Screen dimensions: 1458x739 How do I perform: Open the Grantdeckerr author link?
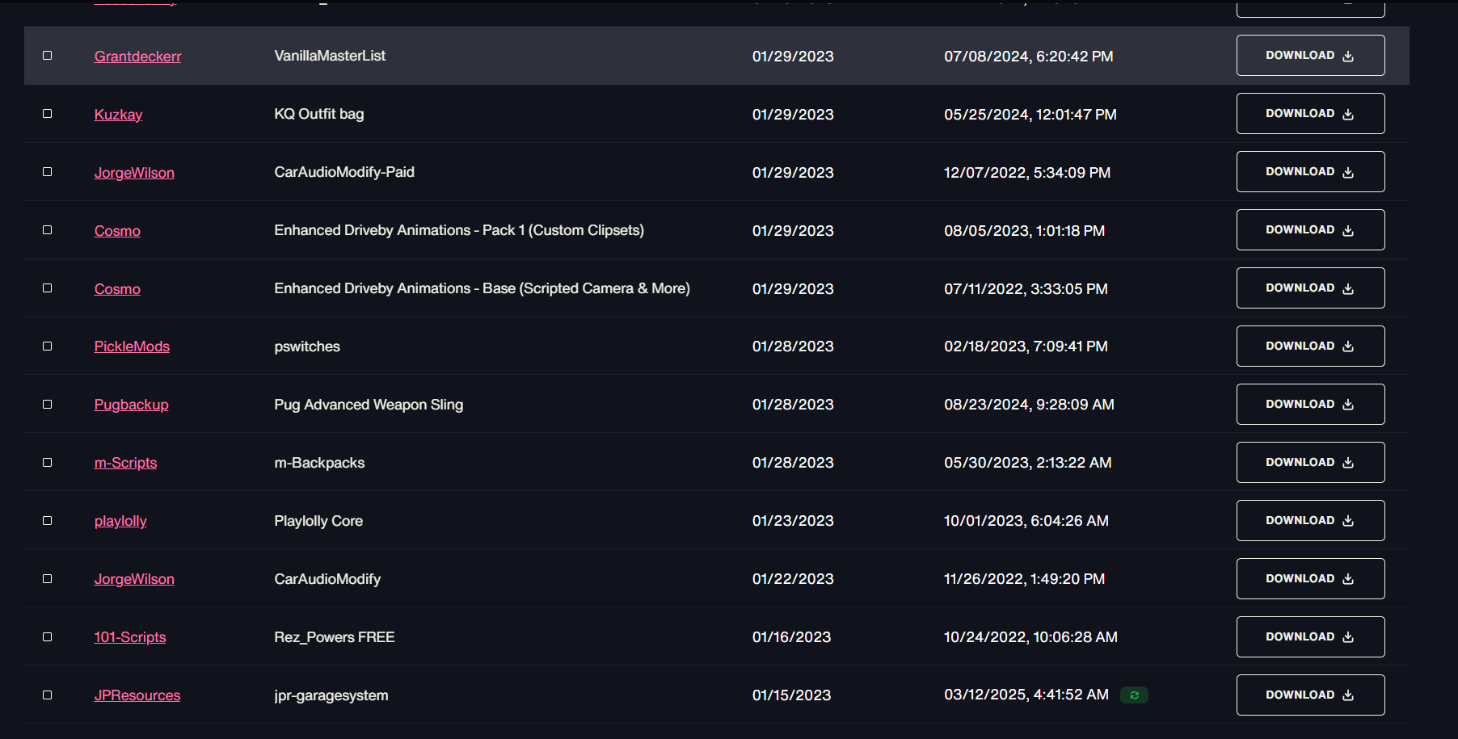click(138, 57)
